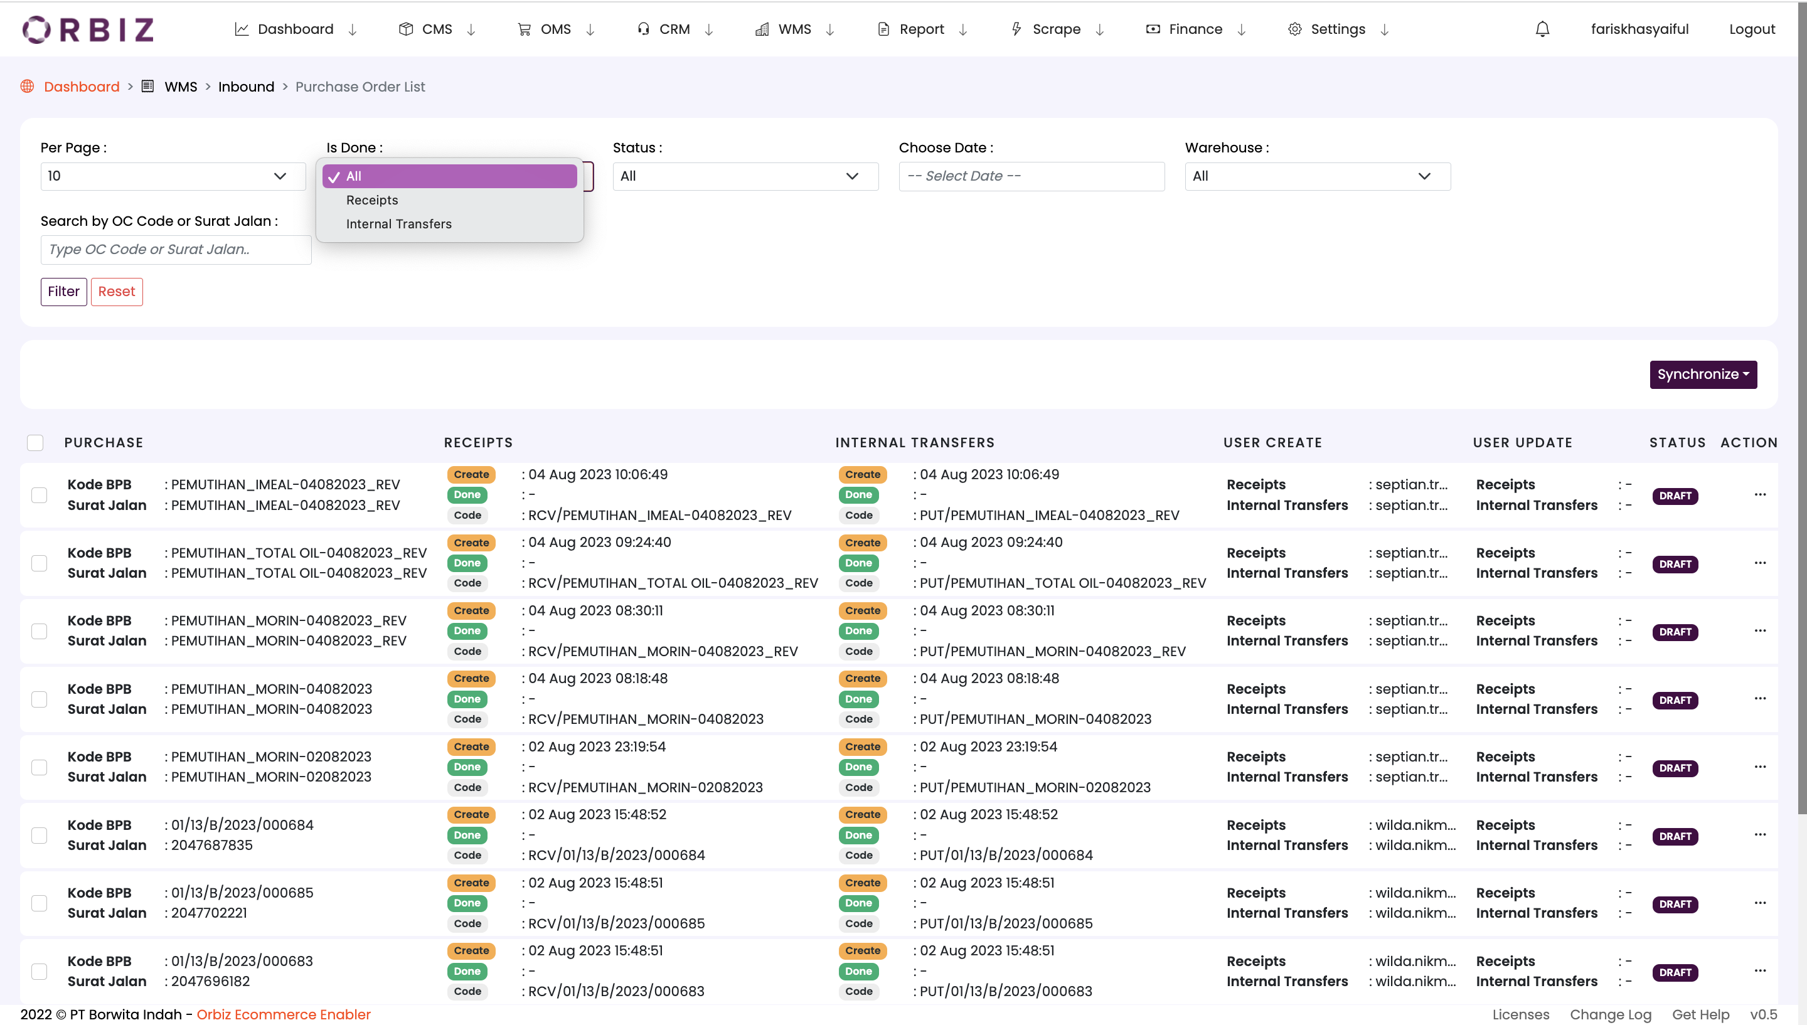This screenshot has height=1025, width=1807.
Task: Open the Scrape menu label
Action: (1056, 29)
